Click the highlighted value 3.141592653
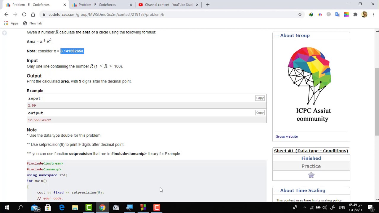This screenshot has width=379, height=213. pos(72,51)
